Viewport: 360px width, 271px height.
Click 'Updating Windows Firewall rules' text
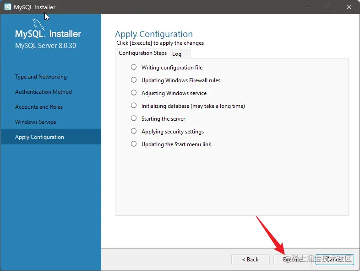[181, 80]
